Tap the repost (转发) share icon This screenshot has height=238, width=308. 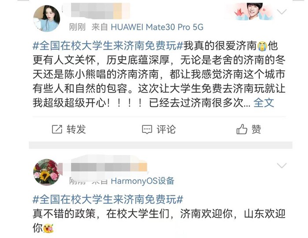point(57,129)
